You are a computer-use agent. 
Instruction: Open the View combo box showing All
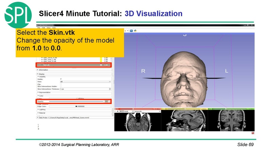click(85, 82)
